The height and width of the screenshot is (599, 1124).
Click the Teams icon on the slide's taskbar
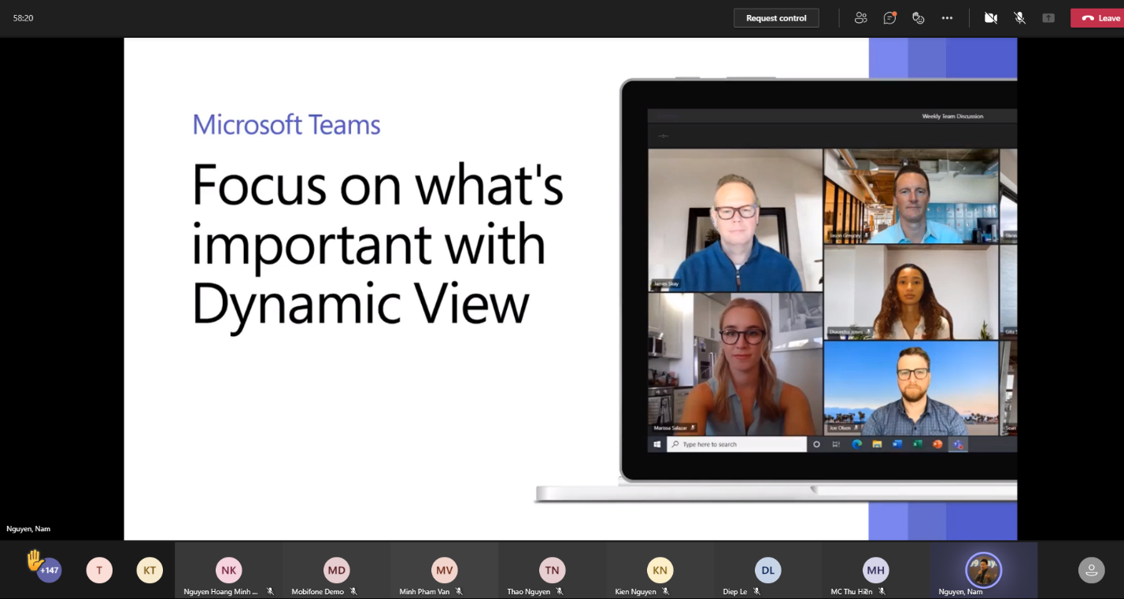(958, 444)
